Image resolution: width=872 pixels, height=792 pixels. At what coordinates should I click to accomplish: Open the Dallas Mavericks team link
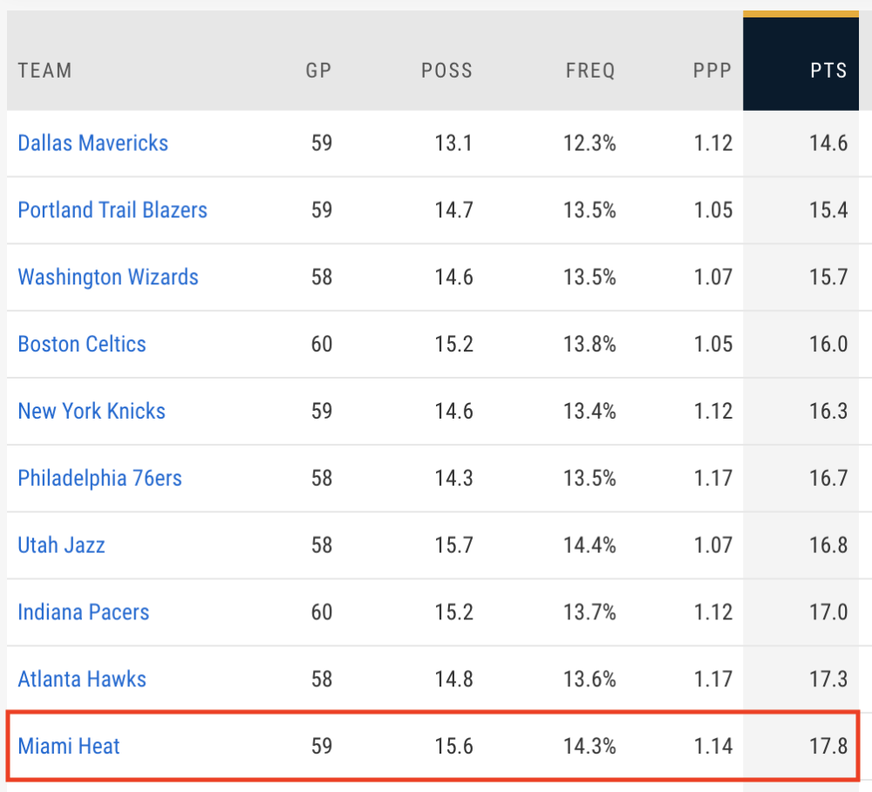93,143
